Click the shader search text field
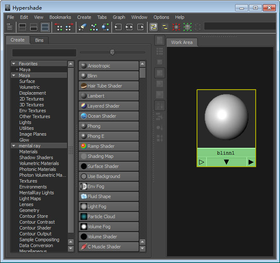The height and width of the screenshot is (263, 280). [x=44, y=53]
